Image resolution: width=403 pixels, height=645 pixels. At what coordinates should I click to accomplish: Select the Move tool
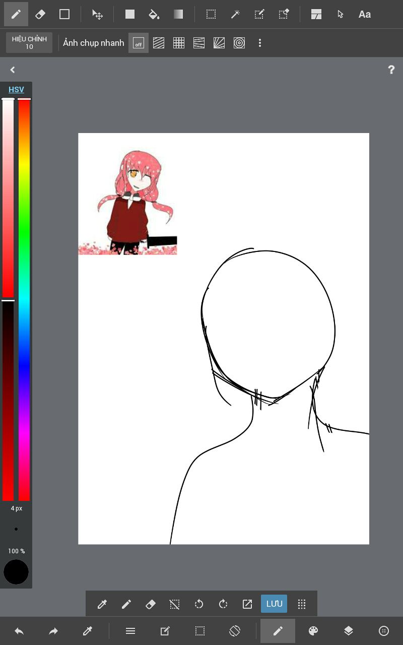pos(98,14)
